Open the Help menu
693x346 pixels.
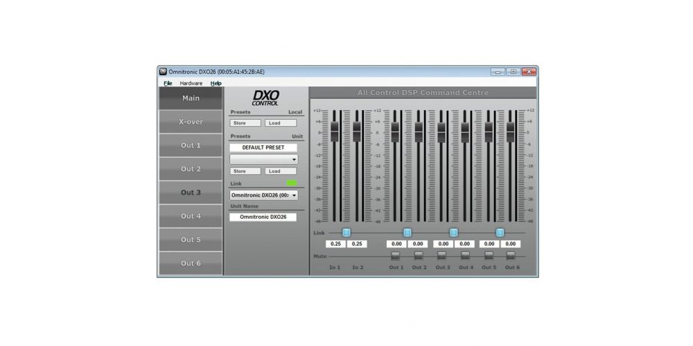pos(216,83)
